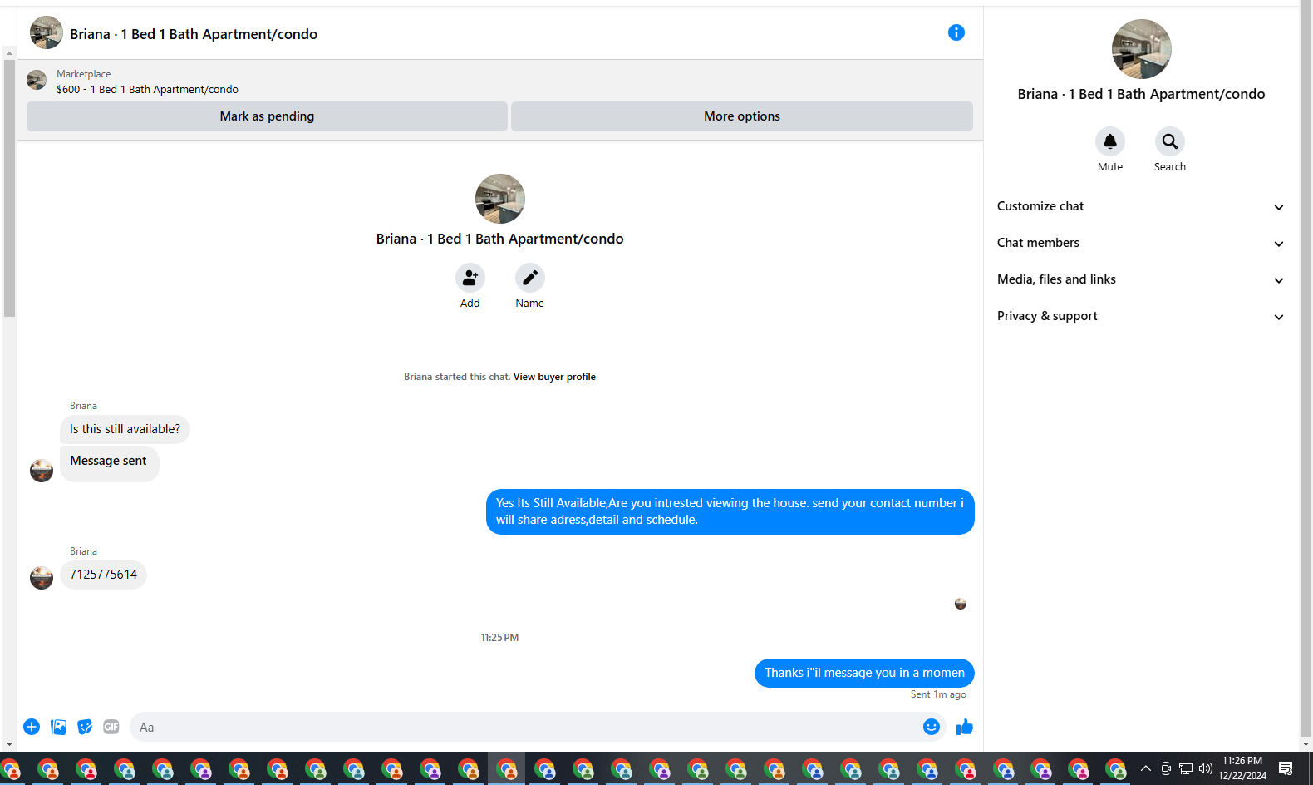The image size is (1313, 785).
Task: Open header chat profile picture
Action: coord(47,32)
